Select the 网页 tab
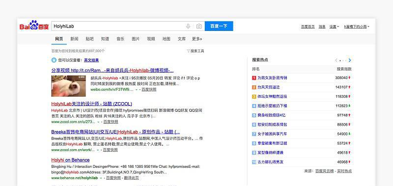The image size is (393, 186). (x=59, y=39)
